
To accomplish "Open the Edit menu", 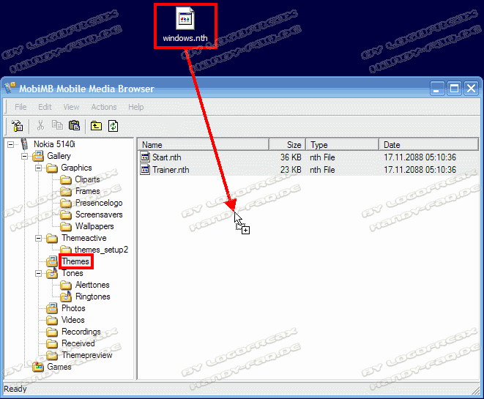I will point(45,107).
